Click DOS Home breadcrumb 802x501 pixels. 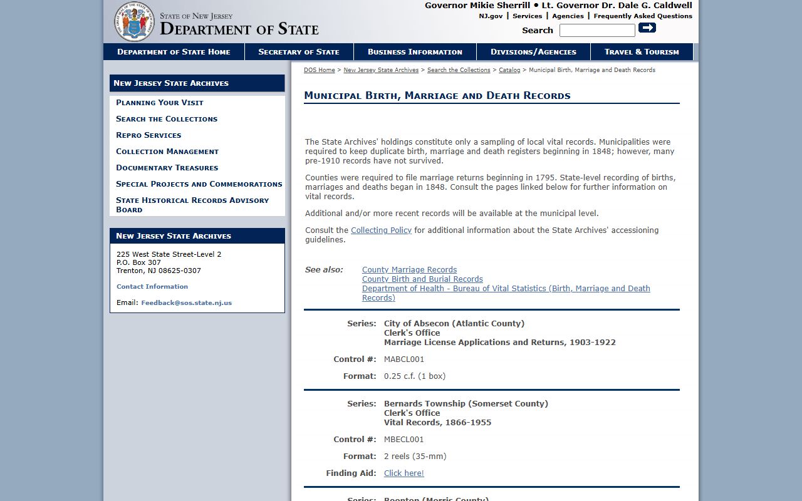320,70
